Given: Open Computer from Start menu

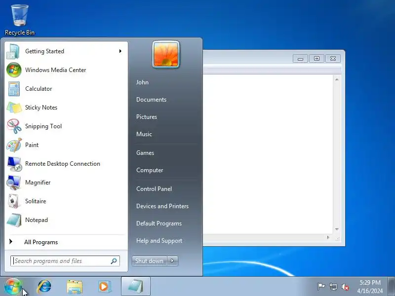Looking at the screenshot, I should point(150,170).
